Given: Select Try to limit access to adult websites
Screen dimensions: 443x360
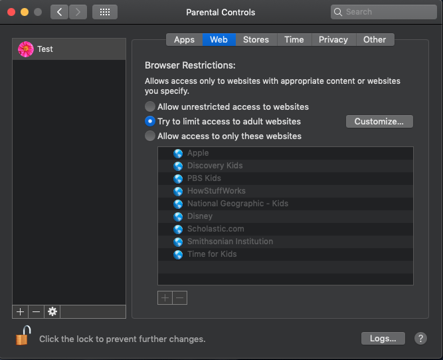Looking at the screenshot, I should point(149,121).
